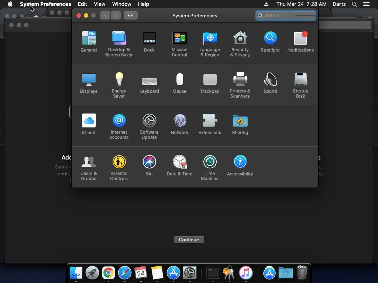Open Mission Control preferences

pyautogui.click(x=179, y=44)
